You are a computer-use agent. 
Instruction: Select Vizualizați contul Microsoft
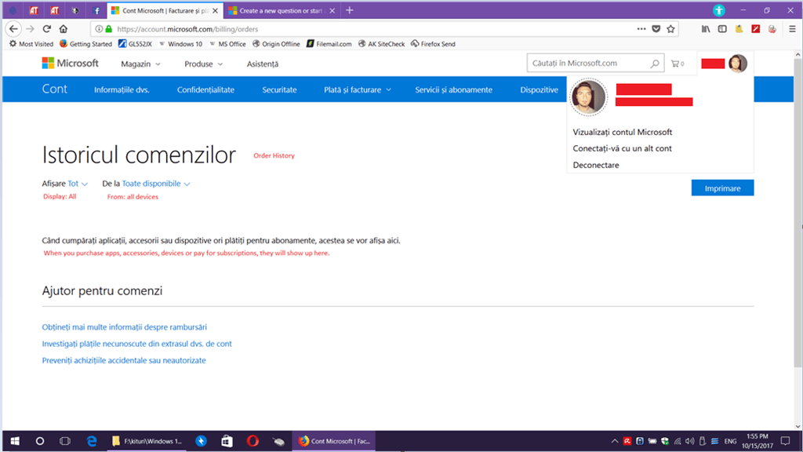point(622,132)
